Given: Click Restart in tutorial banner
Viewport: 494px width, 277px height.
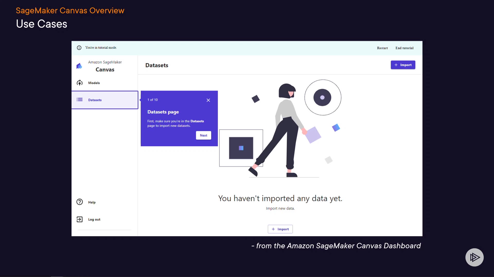Looking at the screenshot, I should coord(382,48).
